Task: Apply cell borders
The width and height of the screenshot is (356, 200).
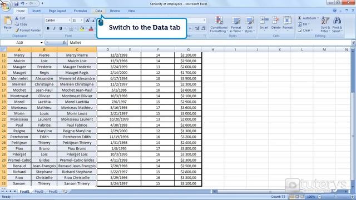Action: click(x=71, y=28)
